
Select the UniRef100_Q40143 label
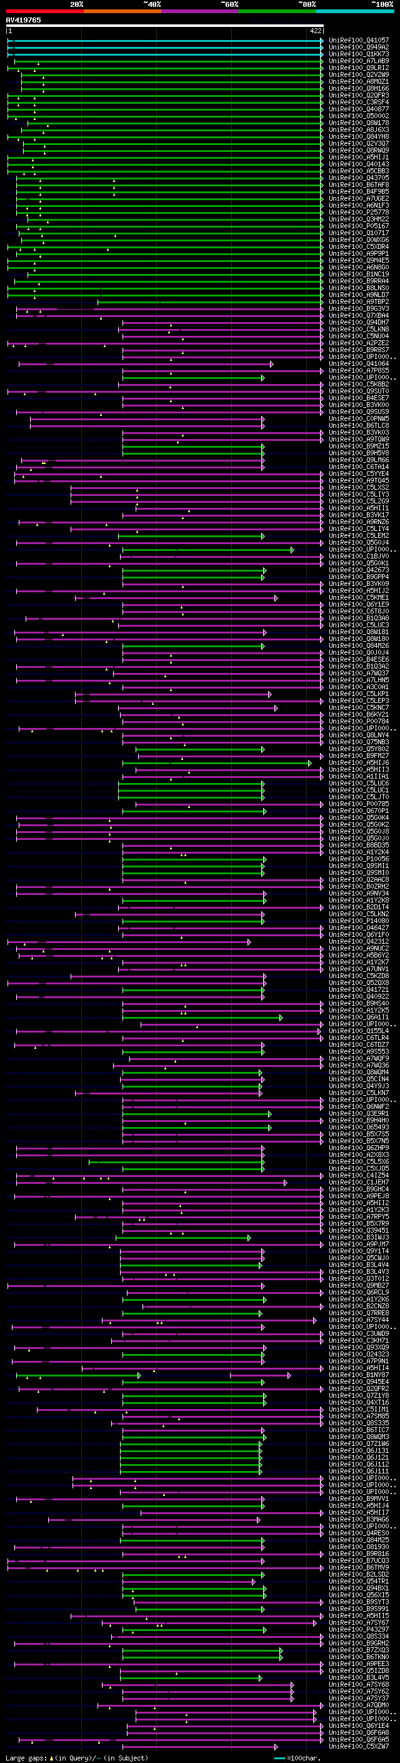359,164
